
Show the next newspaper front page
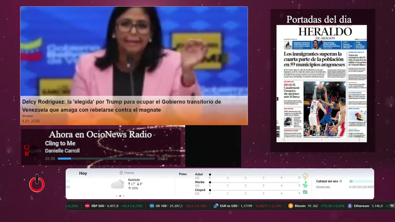(359, 140)
